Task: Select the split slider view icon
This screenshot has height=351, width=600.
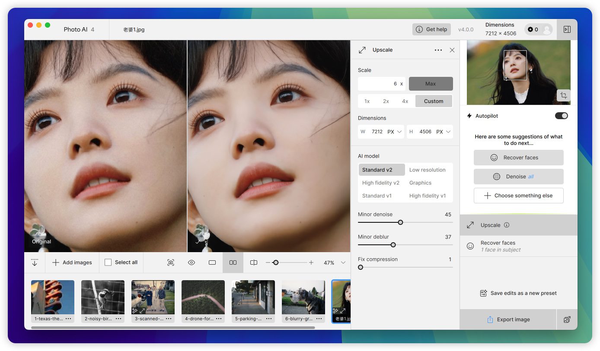Action: [254, 262]
